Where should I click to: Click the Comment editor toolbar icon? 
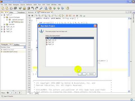81,16
